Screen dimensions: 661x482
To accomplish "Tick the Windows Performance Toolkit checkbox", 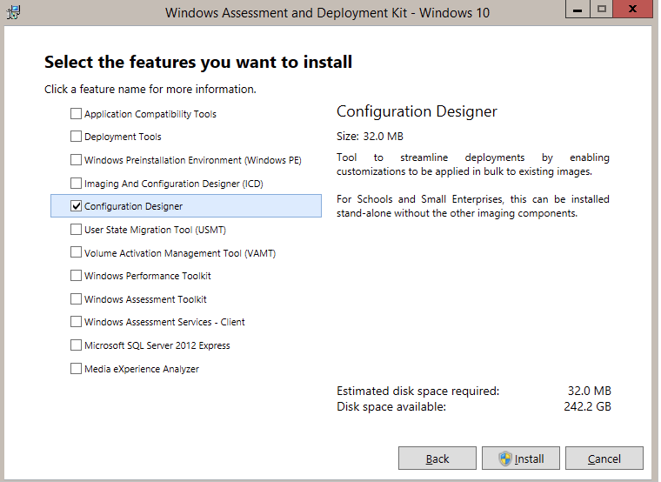I will pyautogui.click(x=76, y=276).
